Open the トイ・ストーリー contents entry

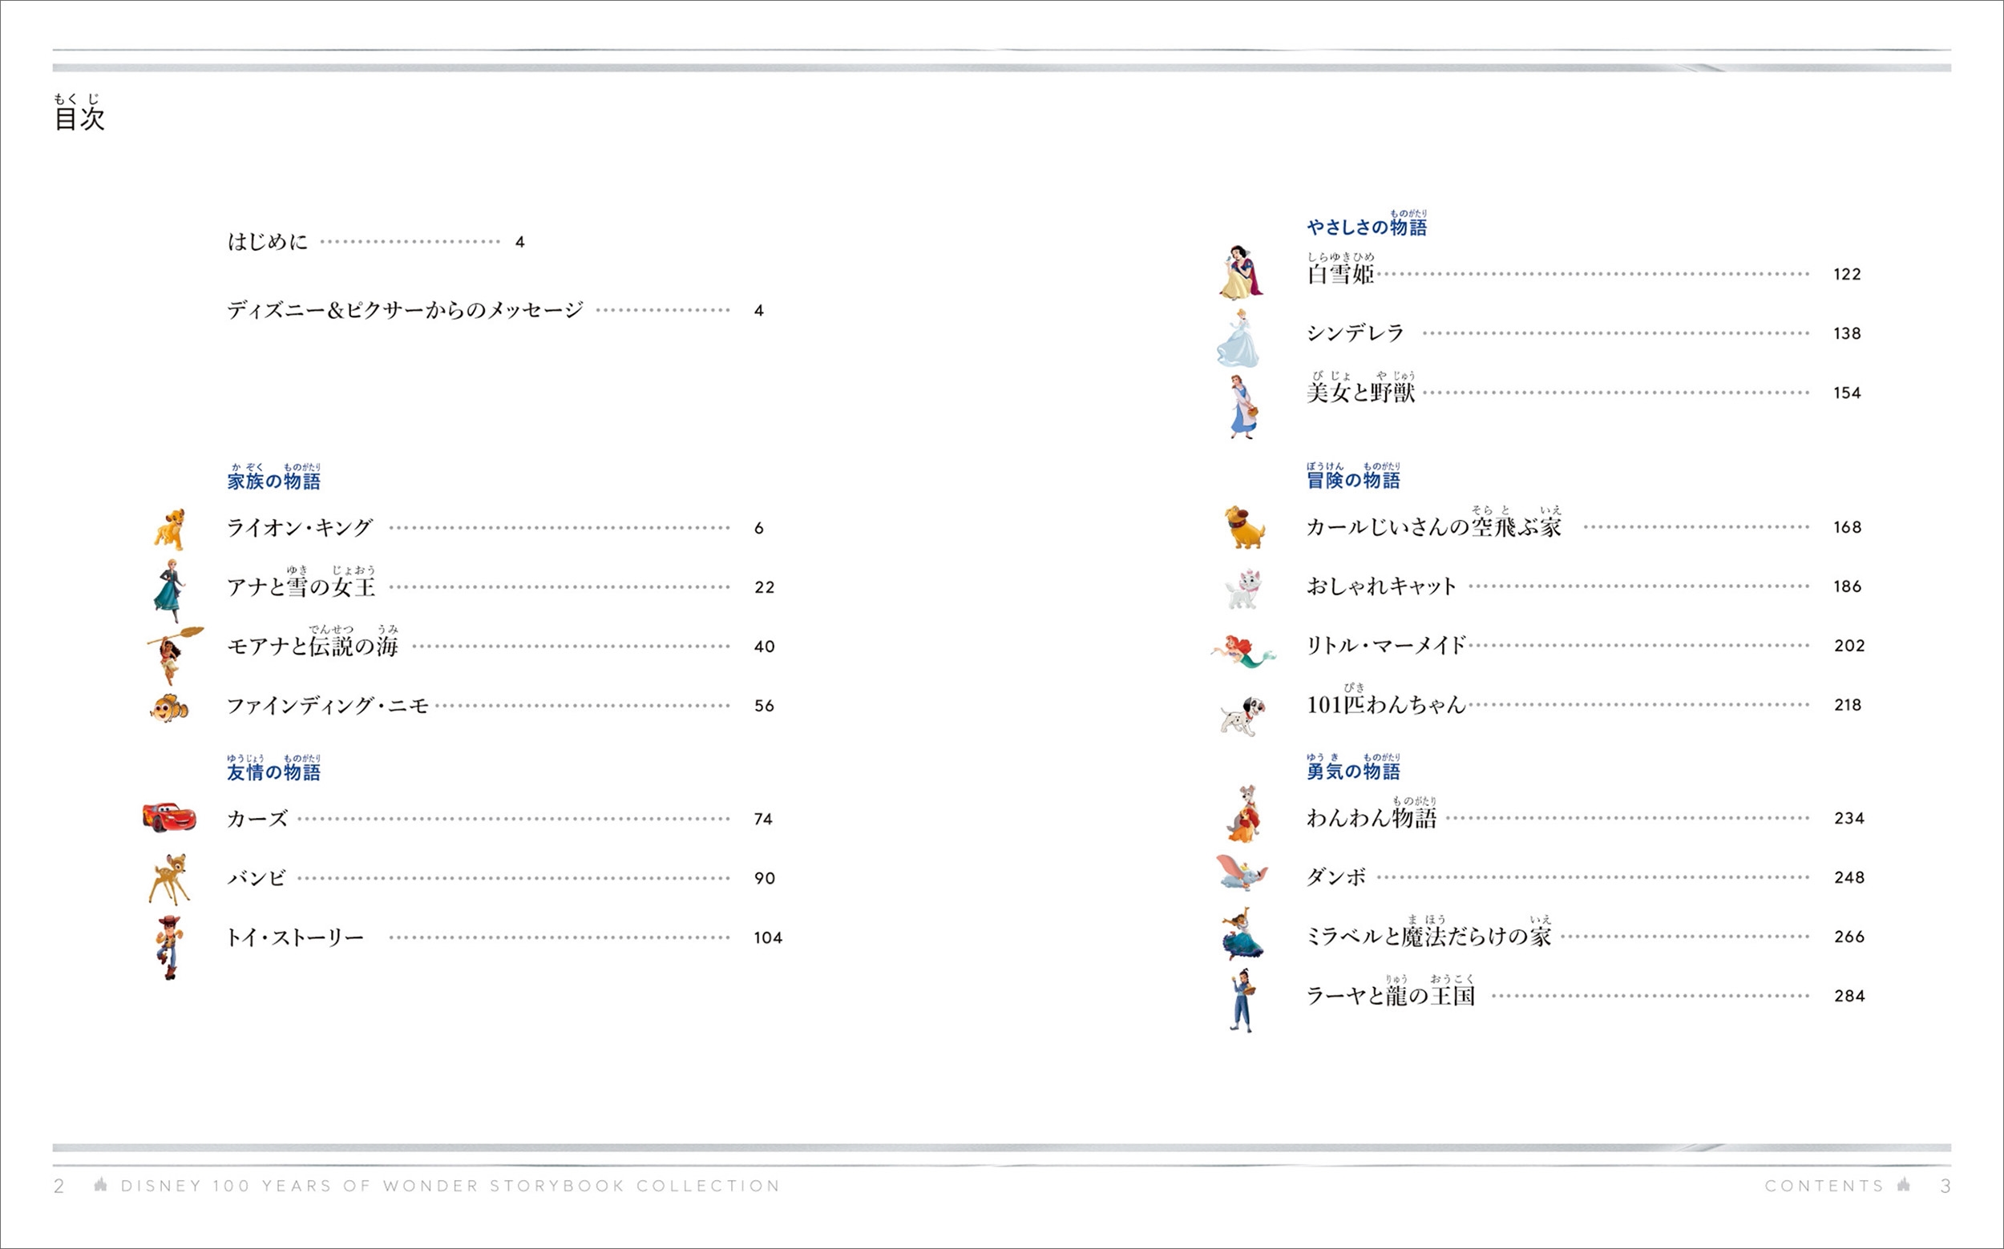[x=295, y=937]
